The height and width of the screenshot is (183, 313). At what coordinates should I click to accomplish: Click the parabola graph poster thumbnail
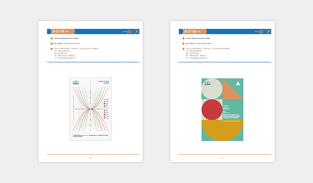[91, 109]
